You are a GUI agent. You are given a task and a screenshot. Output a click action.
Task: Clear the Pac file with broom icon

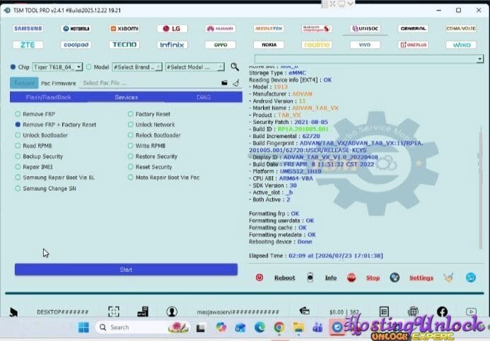tap(236, 83)
